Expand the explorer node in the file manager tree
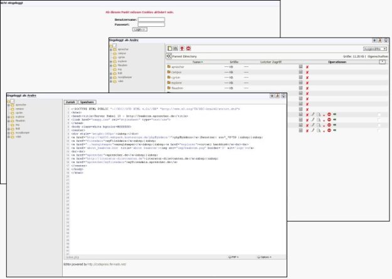Image resolution: width=392 pixels, height=279 pixels. point(111,61)
